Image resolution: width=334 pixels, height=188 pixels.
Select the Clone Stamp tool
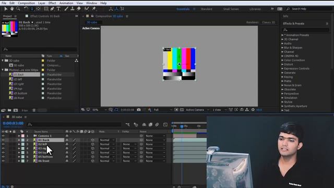(x=73, y=9)
